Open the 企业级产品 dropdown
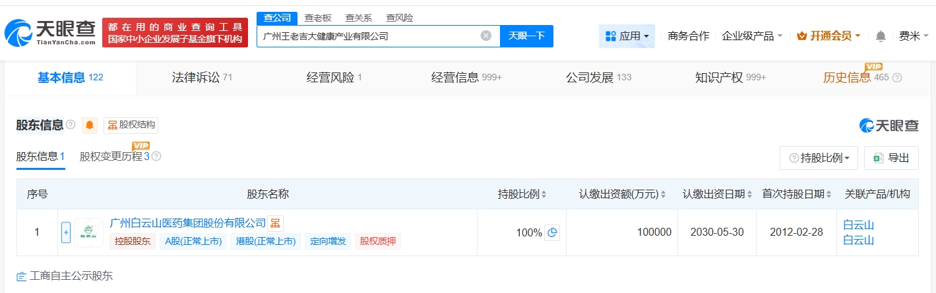 [x=752, y=36]
